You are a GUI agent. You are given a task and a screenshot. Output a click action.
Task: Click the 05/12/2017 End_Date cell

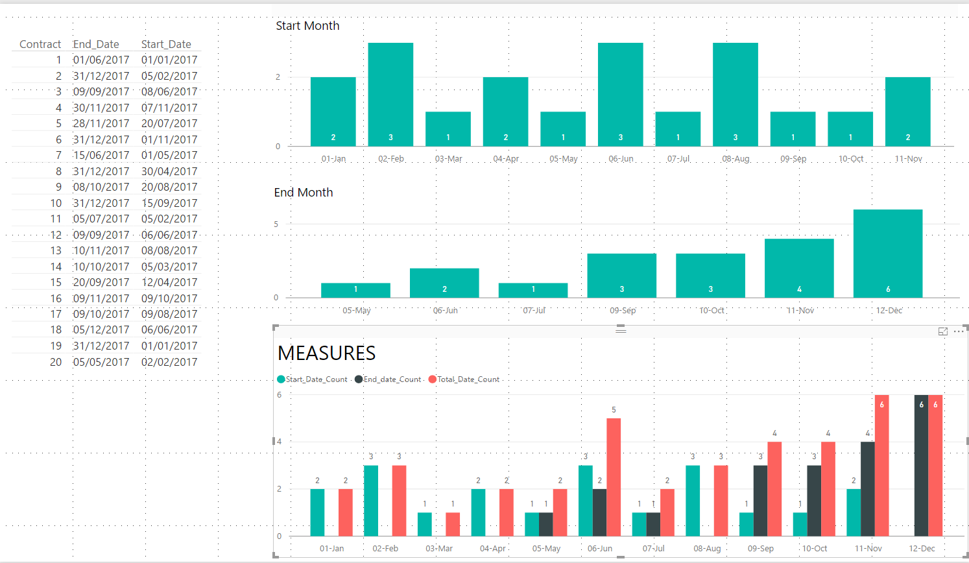coord(101,329)
